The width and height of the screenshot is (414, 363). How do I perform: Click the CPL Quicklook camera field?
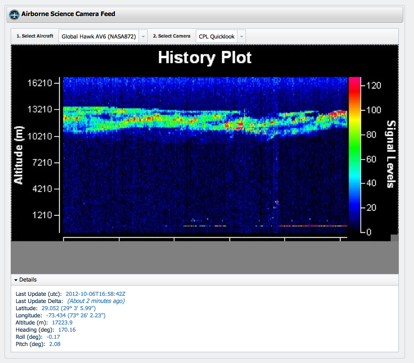(x=216, y=37)
